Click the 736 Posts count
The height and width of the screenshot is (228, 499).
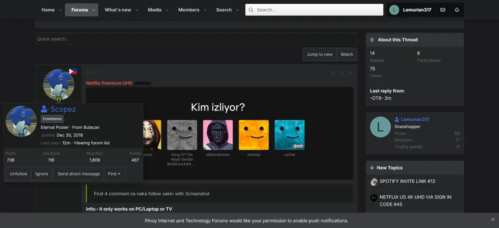11,160
